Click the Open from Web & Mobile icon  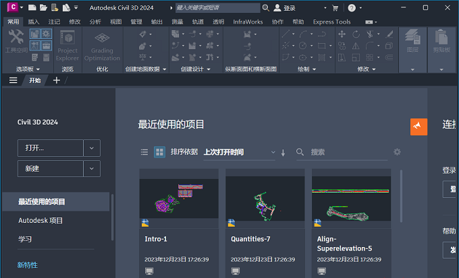tap(55, 8)
